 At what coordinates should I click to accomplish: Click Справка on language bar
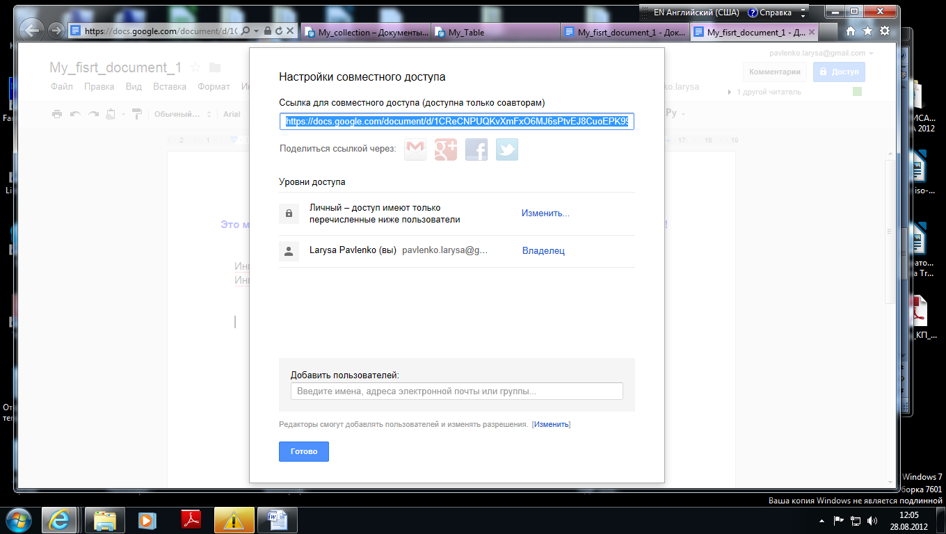coord(770,13)
